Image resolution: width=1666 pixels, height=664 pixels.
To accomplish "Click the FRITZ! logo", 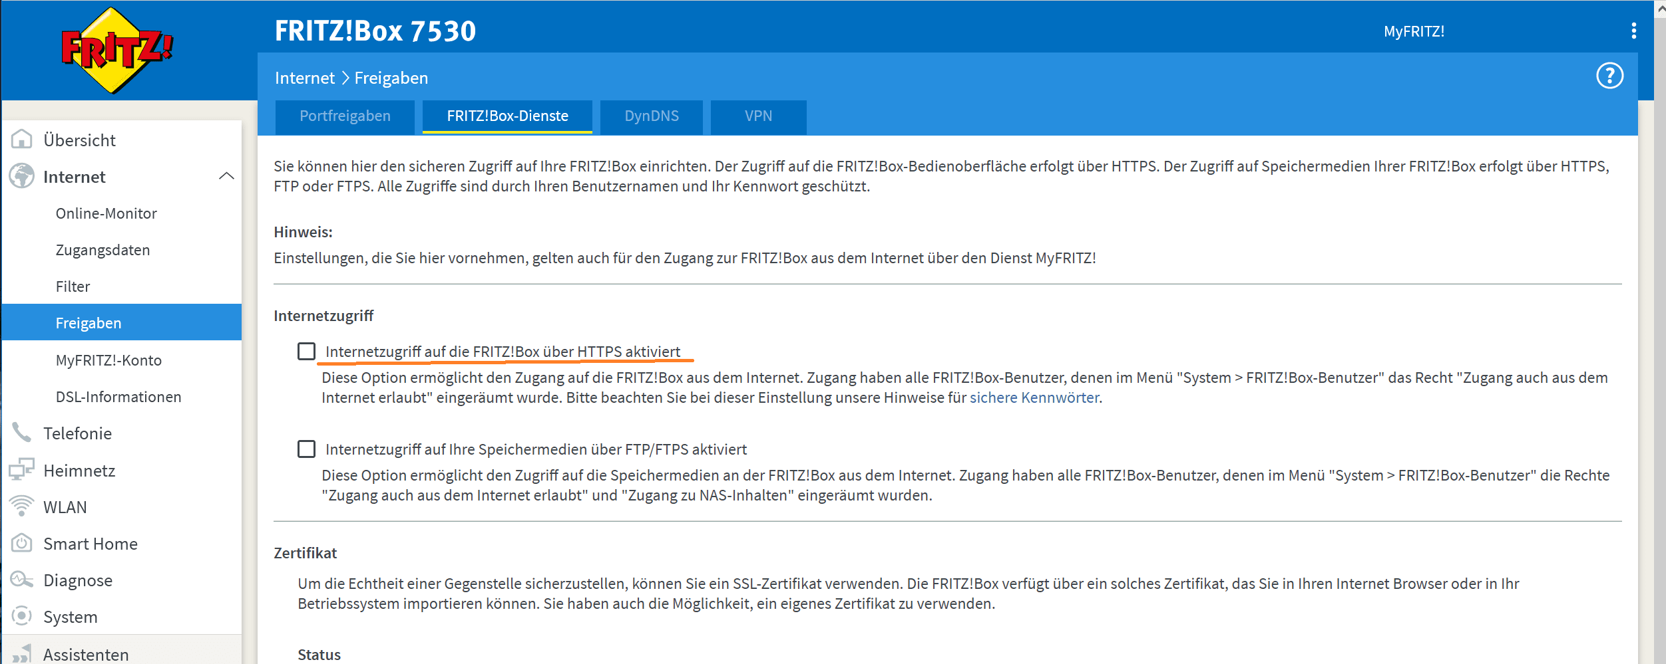I will 116,50.
